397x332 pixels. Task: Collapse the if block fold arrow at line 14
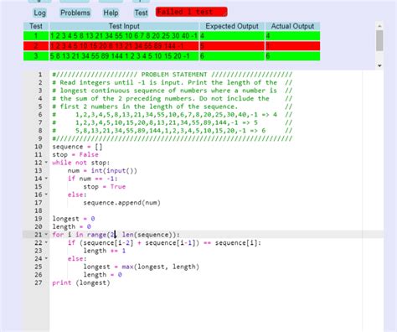[46, 179]
